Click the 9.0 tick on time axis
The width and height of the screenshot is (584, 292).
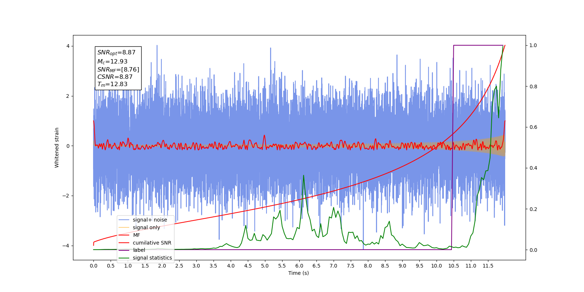pos(402,266)
